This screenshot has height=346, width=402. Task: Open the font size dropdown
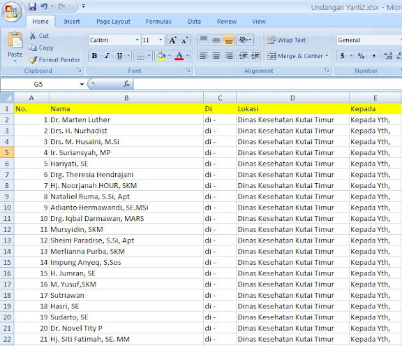pyautogui.click(x=161, y=40)
